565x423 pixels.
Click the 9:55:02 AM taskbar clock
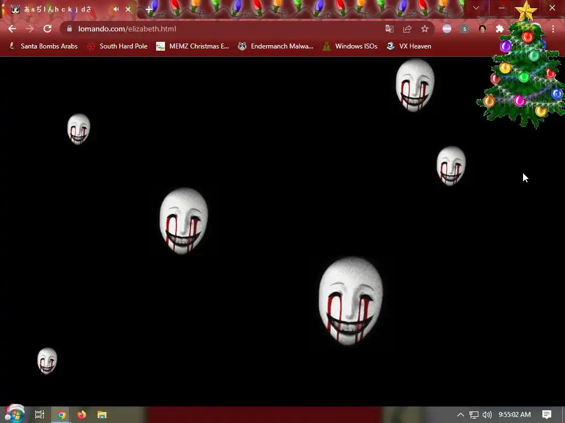pos(515,415)
